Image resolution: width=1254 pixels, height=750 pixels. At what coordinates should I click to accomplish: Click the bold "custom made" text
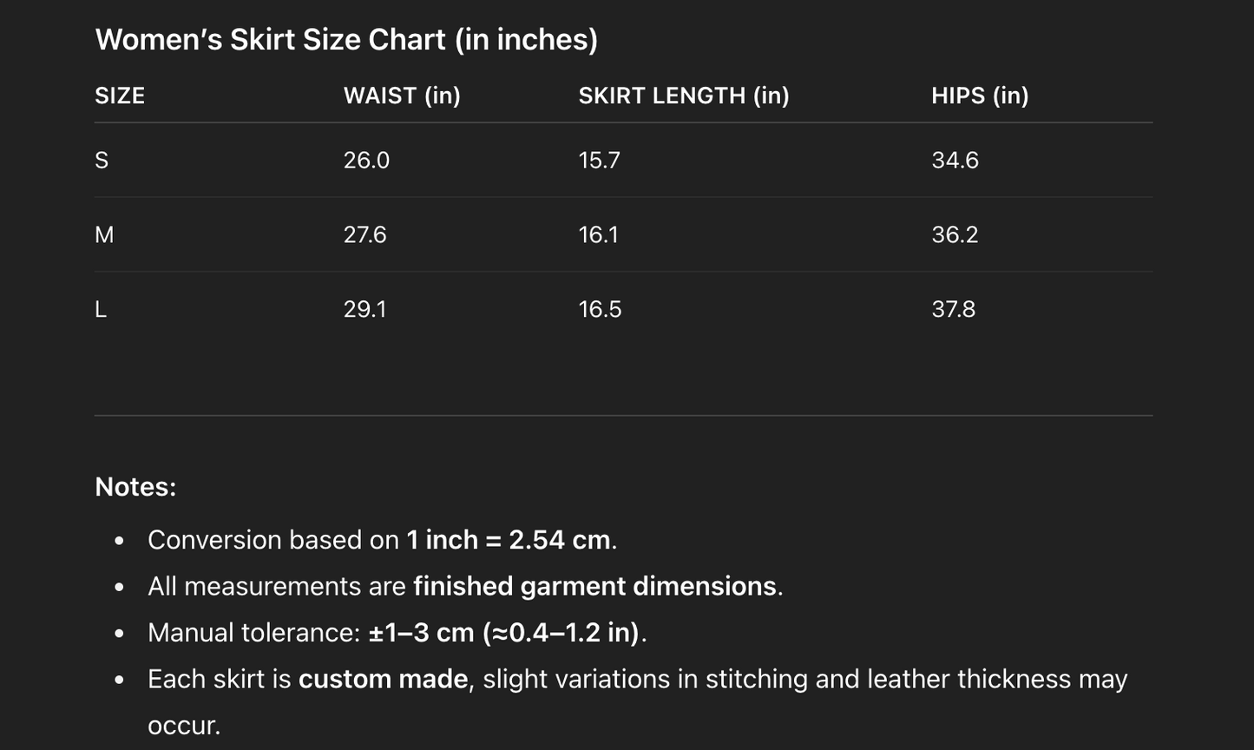pos(384,679)
